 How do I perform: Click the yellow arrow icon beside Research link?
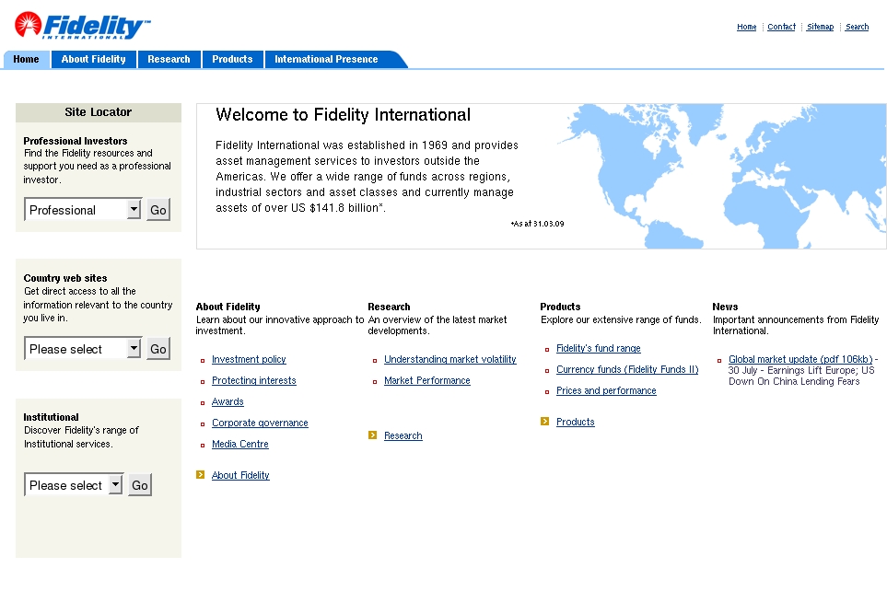tap(372, 435)
